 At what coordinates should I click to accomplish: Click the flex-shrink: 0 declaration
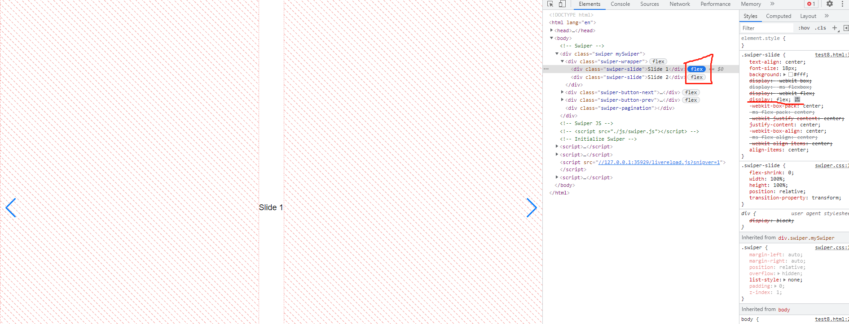click(x=771, y=173)
